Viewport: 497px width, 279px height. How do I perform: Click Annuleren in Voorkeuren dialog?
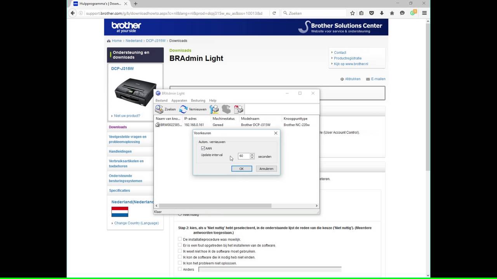click(x=266, y=169)
